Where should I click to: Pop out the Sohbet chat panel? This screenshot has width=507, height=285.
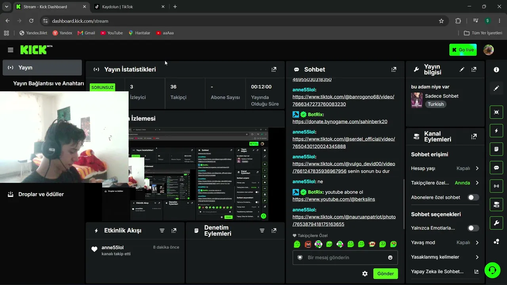394,69
